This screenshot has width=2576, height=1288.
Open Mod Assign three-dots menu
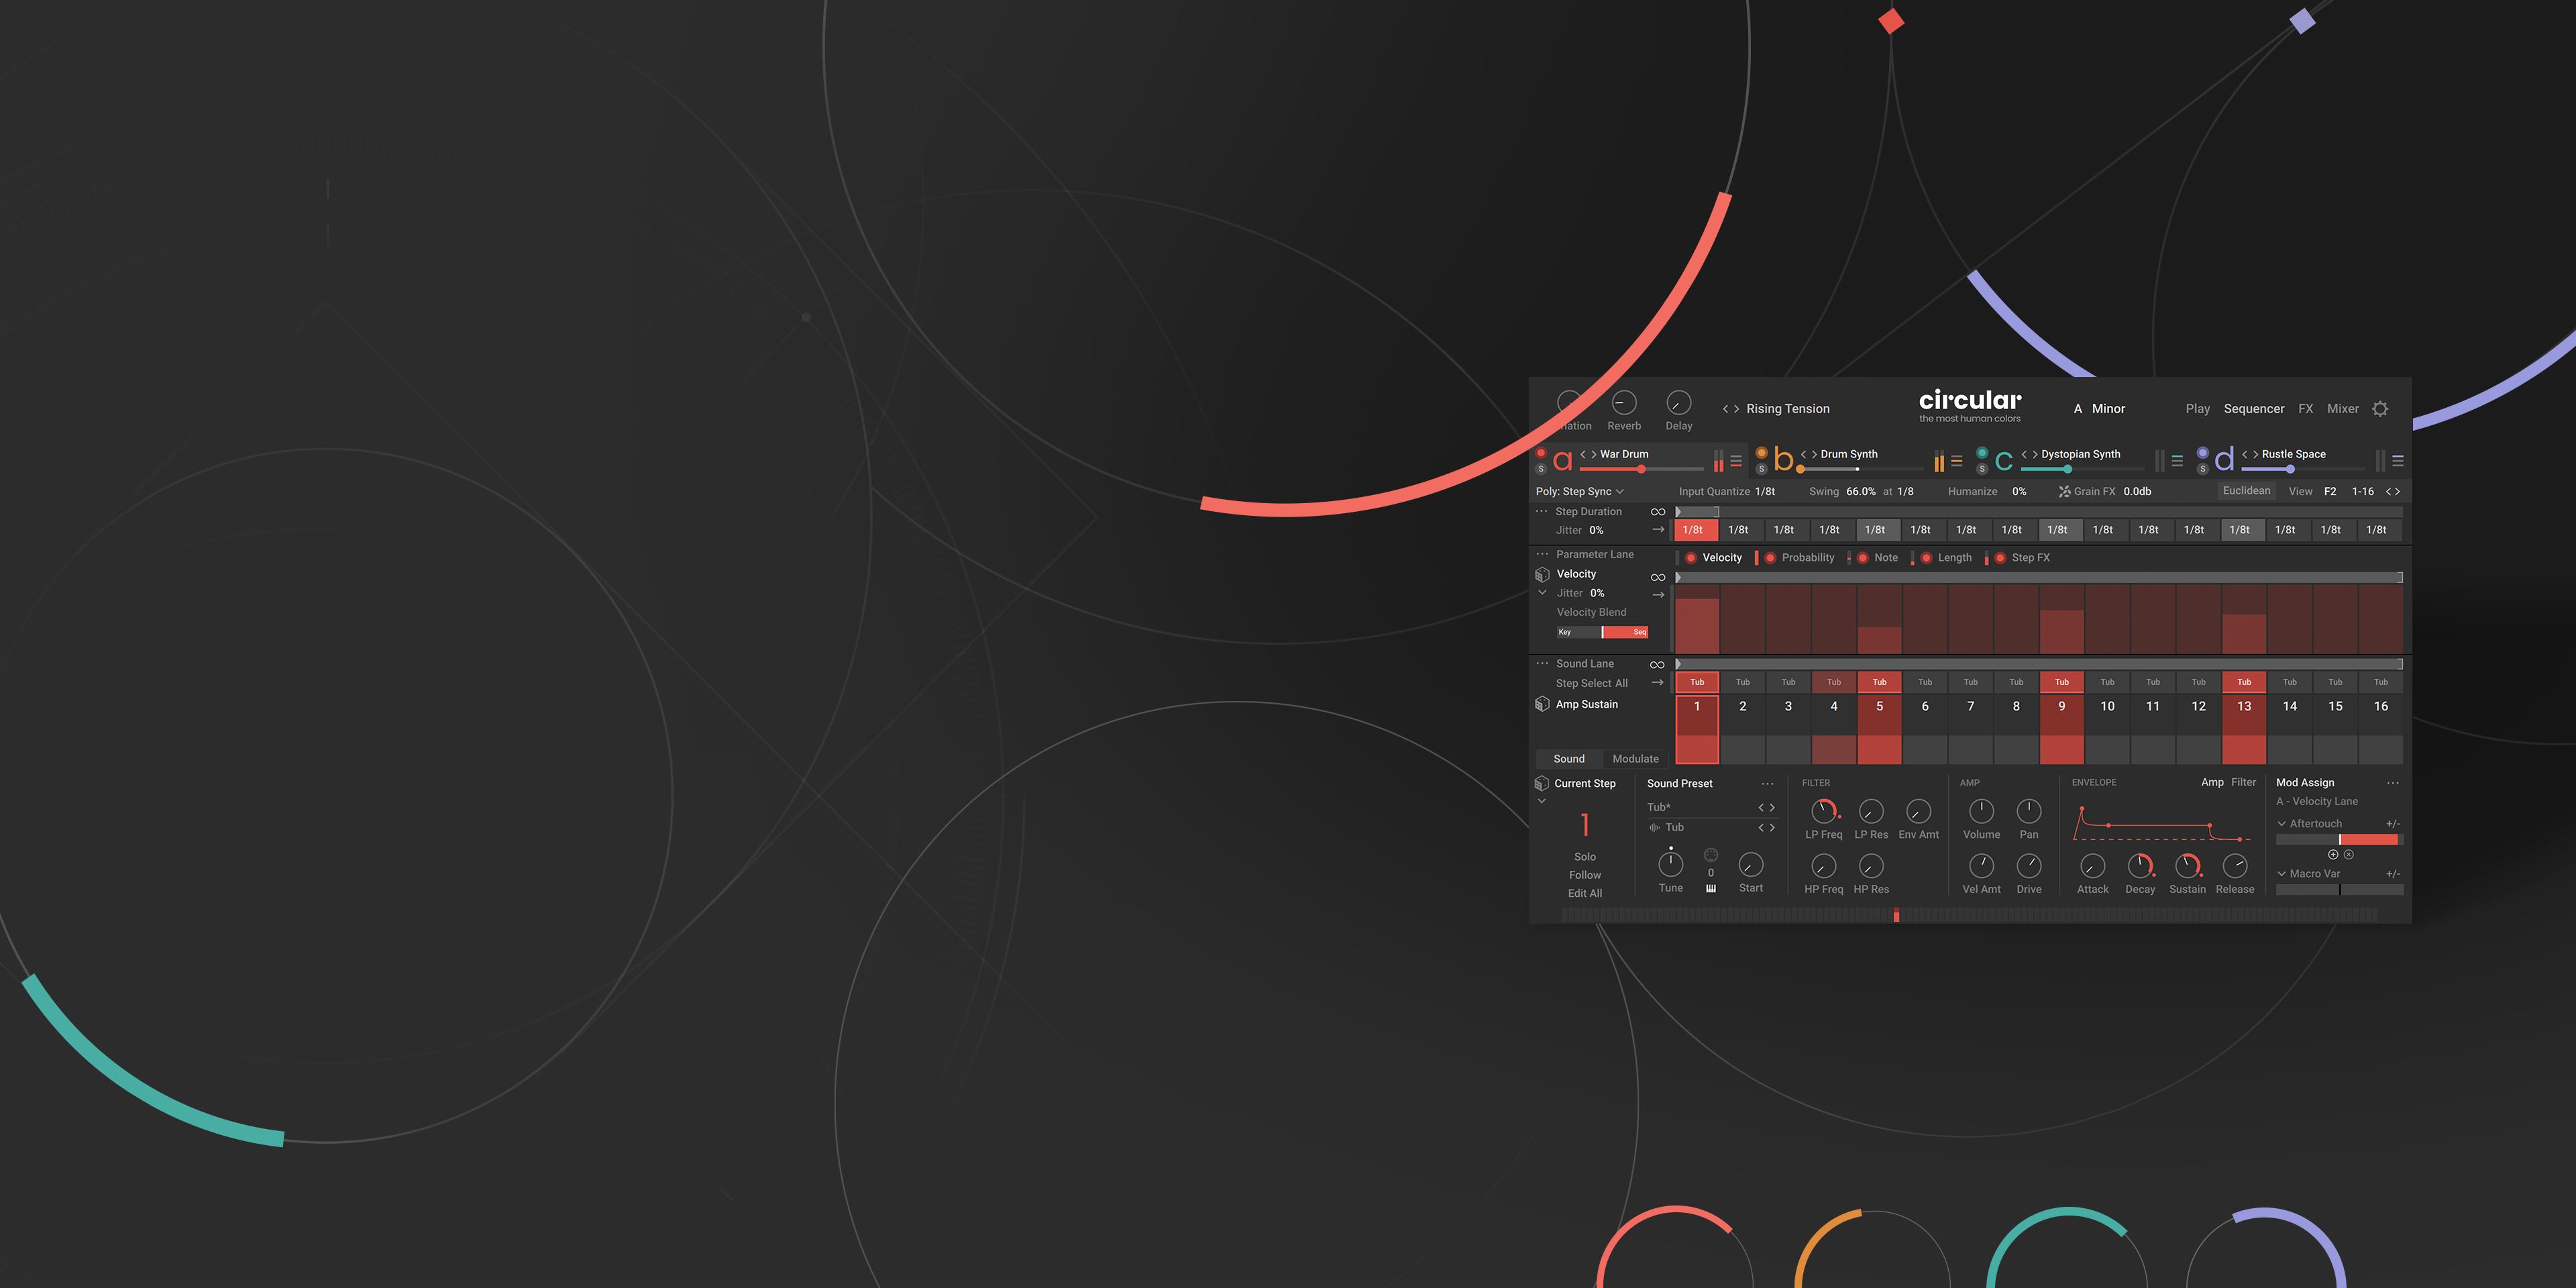(2393, 783)
